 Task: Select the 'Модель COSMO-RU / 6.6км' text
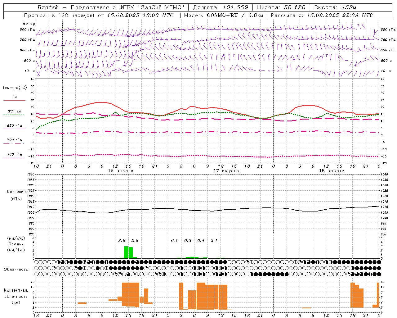click(224, 15)
